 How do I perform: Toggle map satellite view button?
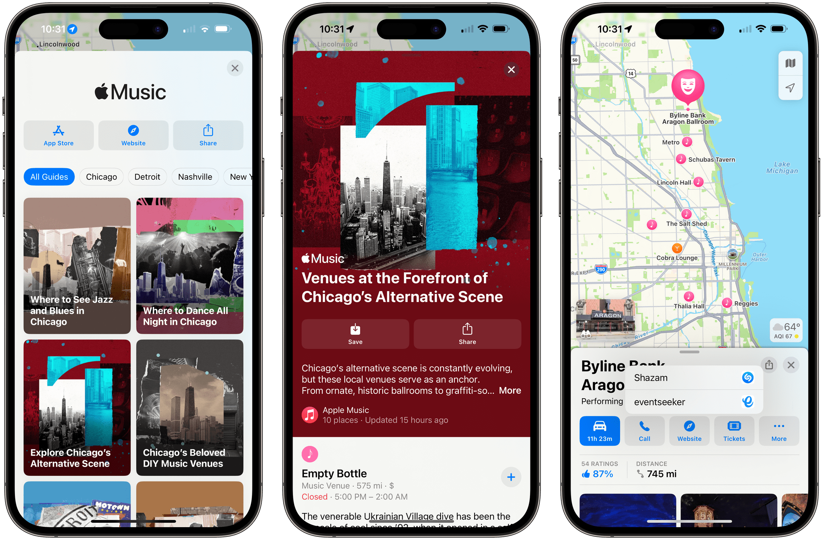click(790, 63)
